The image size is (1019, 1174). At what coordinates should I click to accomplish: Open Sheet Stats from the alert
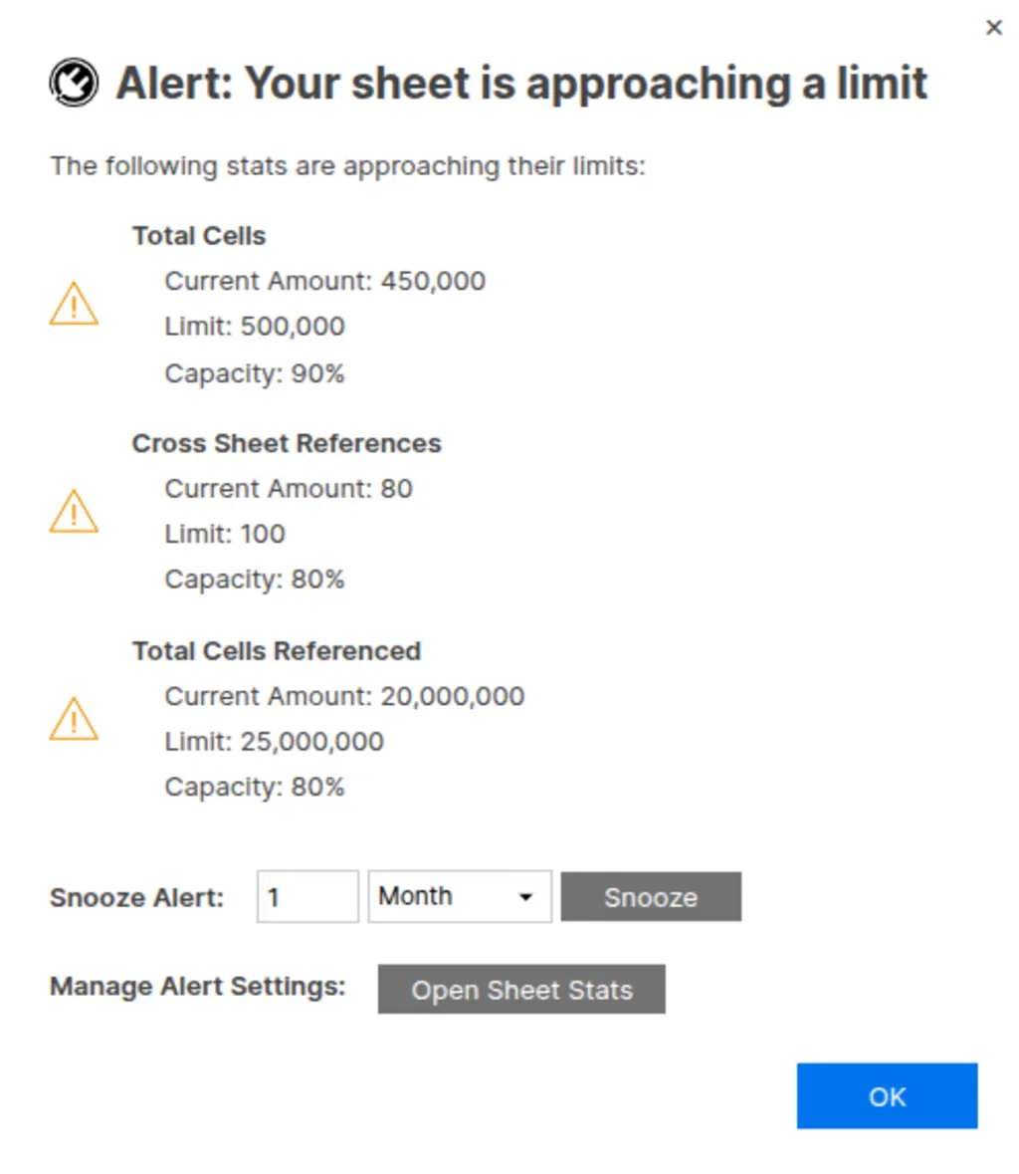coord(521,990)
